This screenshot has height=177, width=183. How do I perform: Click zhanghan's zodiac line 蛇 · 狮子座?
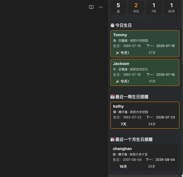(x=120, y=154)
